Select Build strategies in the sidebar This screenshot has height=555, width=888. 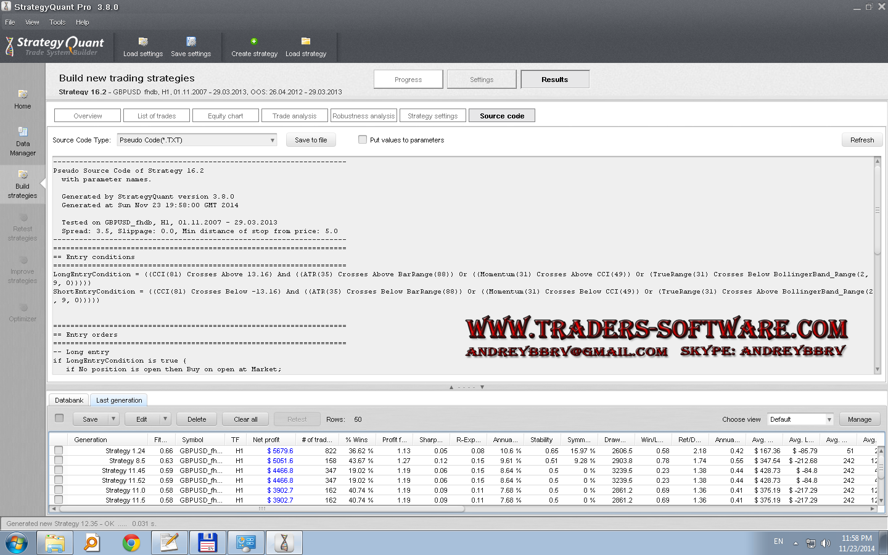[23, 183]
